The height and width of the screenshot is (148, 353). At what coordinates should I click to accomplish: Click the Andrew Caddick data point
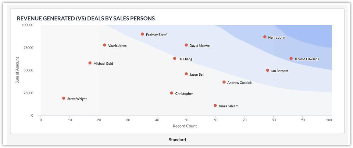[x=224, y=82]
